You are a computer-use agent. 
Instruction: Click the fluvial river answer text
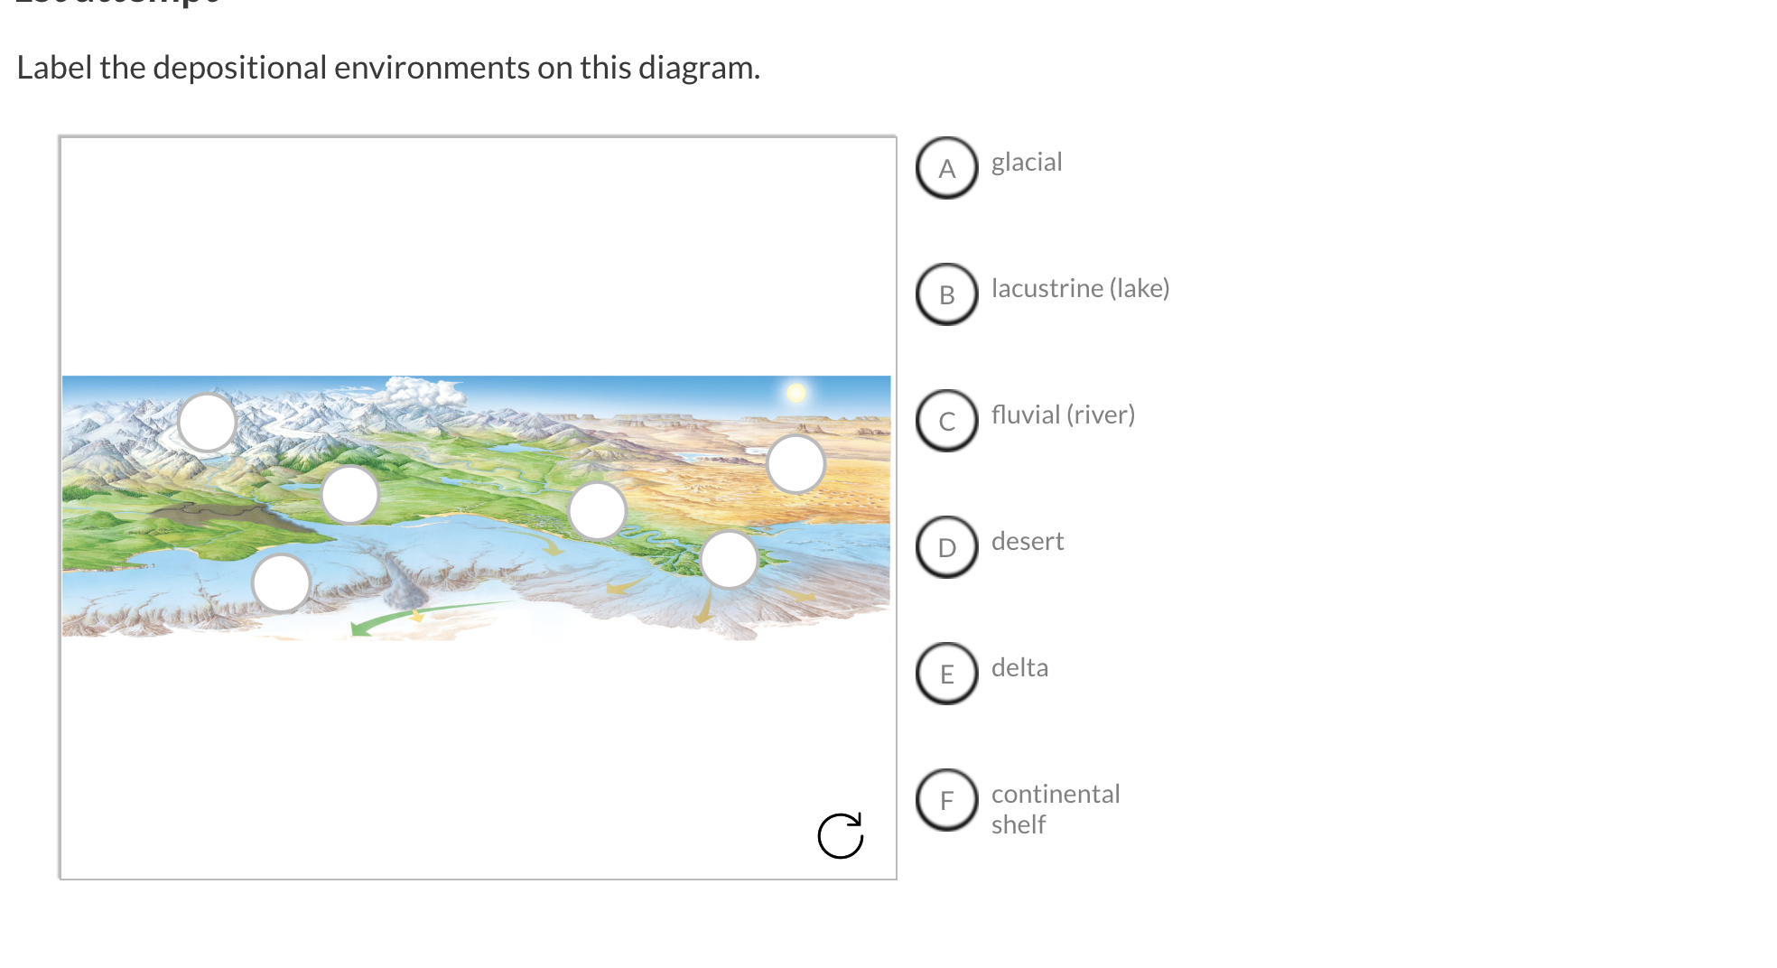click(1063, 414)
